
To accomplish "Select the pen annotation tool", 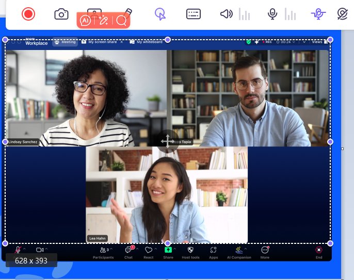I will pyautogui.click(x=127, y=12).
